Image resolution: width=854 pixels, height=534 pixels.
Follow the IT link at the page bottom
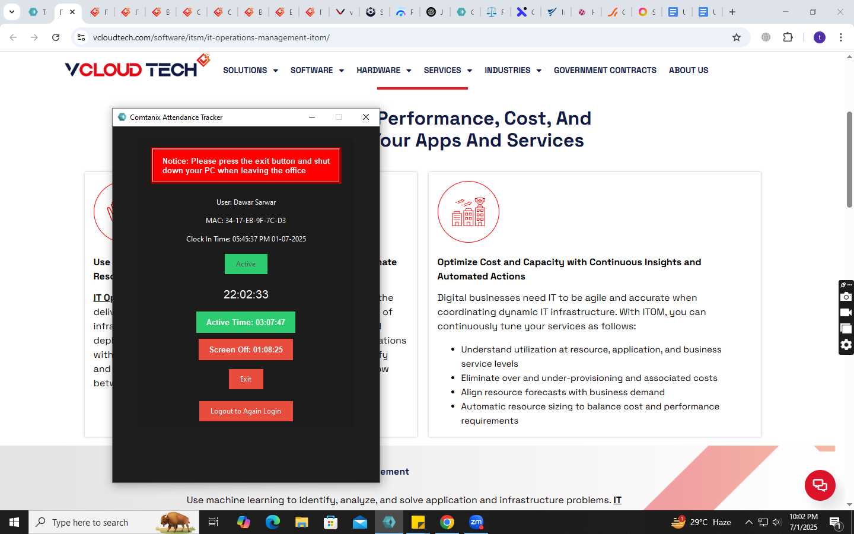point(617,500)
